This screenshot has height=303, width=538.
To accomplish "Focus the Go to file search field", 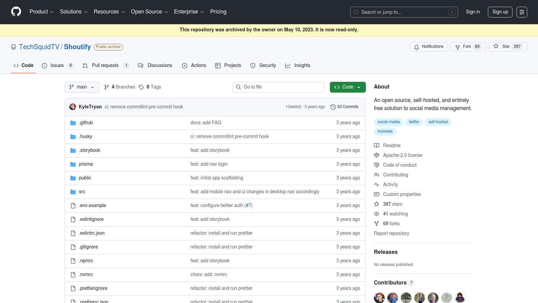I will pos(278,87).
